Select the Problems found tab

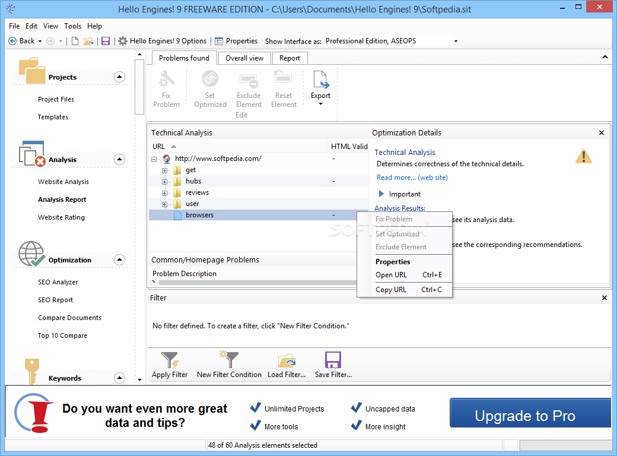pyautogui.click(x=184, y=58)
